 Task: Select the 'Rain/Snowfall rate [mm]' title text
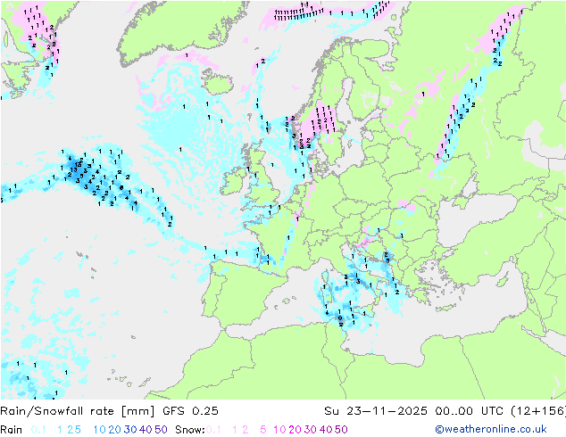pyautogui.click(x=78, y=411)
